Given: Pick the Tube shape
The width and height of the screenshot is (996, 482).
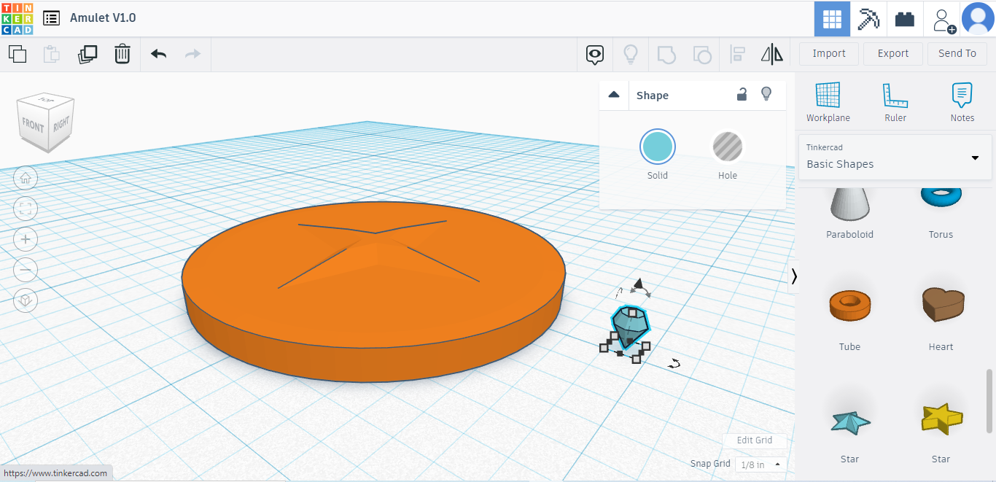Looking at the screenshot, I should (849, 306).
